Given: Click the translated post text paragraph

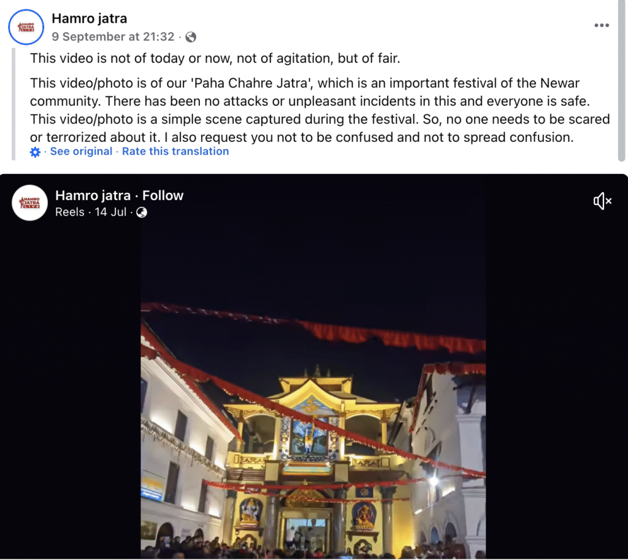Looking at the screenshot, I should [x=320, y=110].
